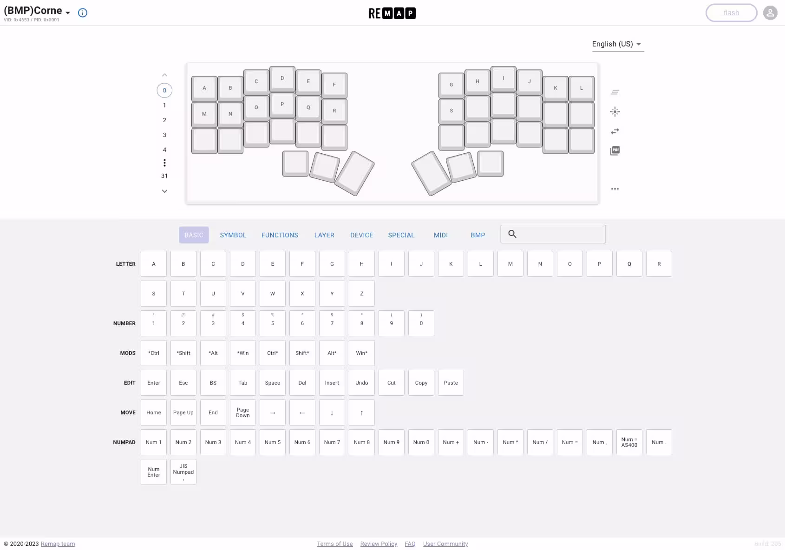785x550 pixels.
Task: Select layer 0 radio button
Action: tap(164, 90)
